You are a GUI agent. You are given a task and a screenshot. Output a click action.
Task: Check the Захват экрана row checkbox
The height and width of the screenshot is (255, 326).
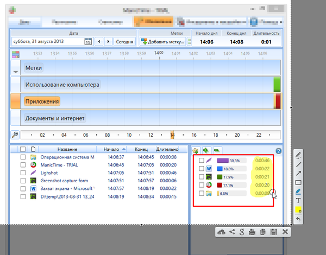[x=23, y=189]
